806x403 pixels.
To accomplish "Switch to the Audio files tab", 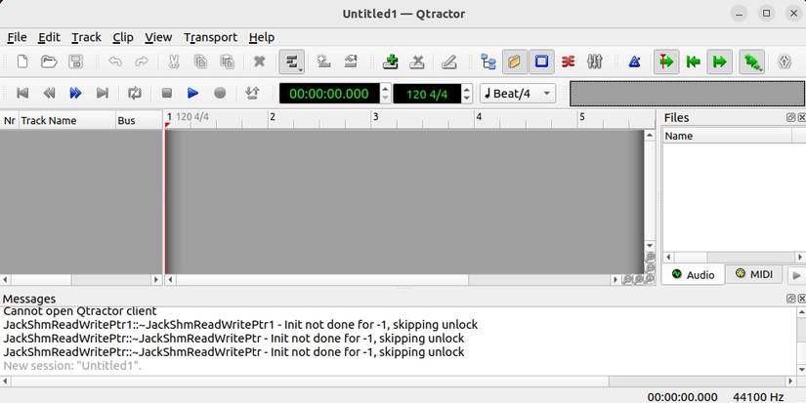I will pyautogui.click(x=693, y=274).
